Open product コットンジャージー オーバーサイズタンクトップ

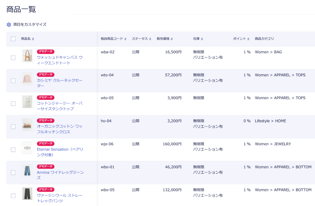click(x=60, y=106)
